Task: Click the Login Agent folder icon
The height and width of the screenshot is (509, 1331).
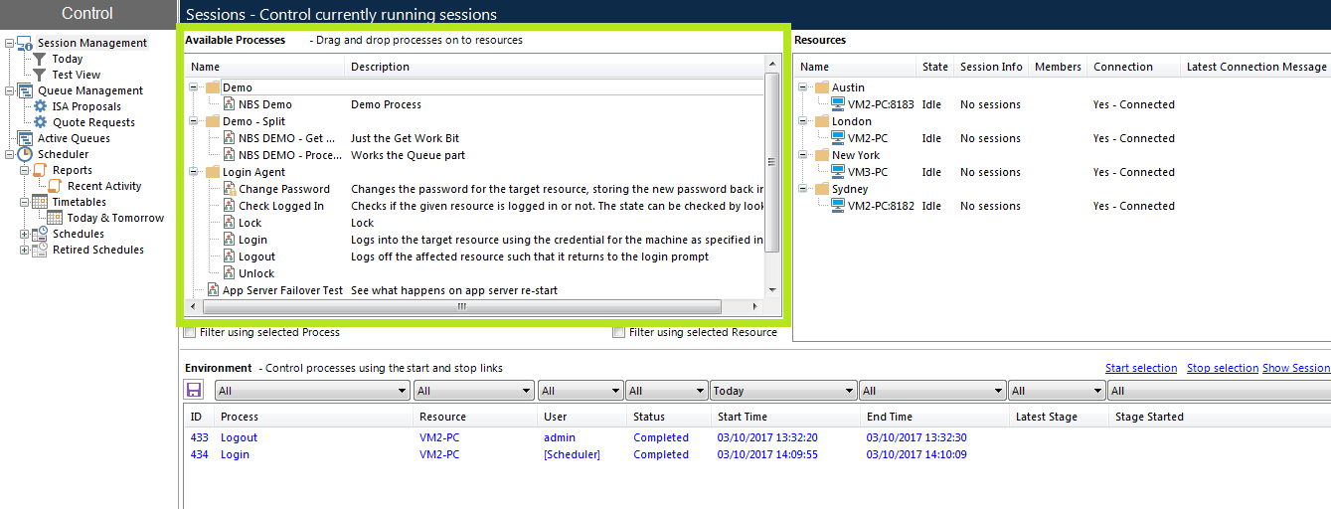Action: (x=213, y=172)
